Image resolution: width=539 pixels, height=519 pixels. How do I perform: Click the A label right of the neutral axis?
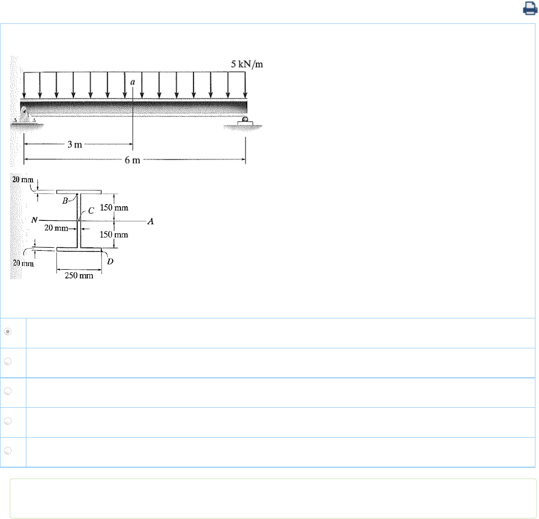150,221
